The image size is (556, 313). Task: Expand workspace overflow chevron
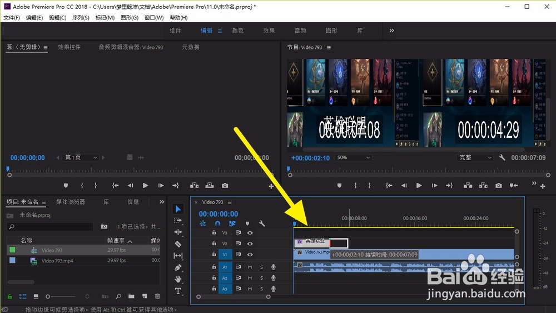(391, 31)
